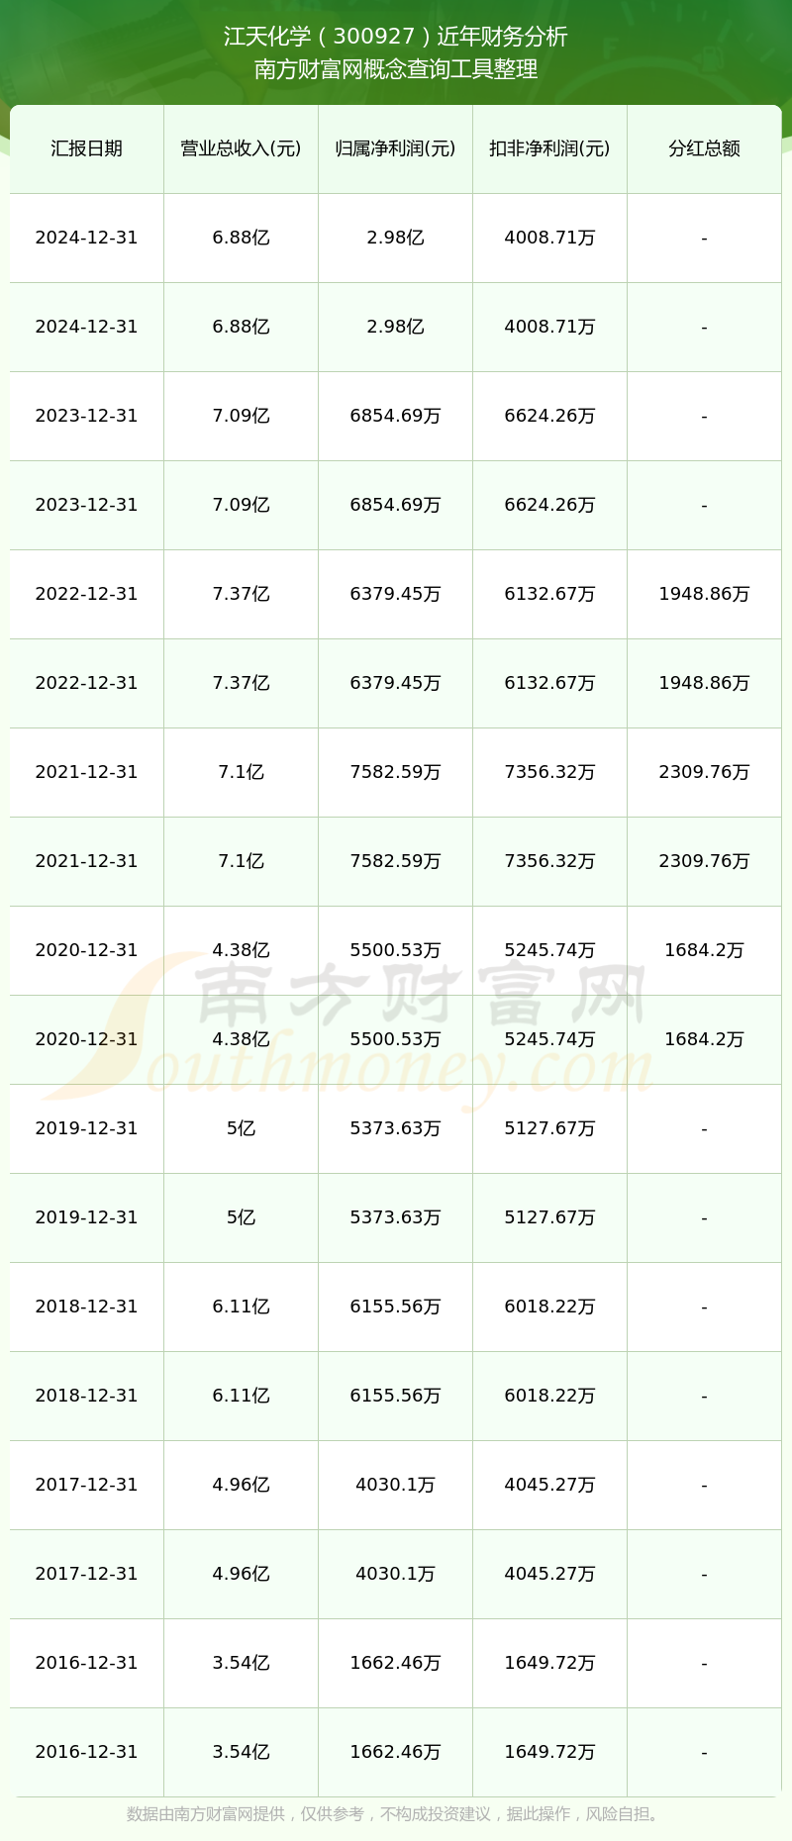Viewport: 792px width, 1841px height.
Task: Select the second 4008.71万 cell
Action: pyautogui.click(x=549, y=327)
